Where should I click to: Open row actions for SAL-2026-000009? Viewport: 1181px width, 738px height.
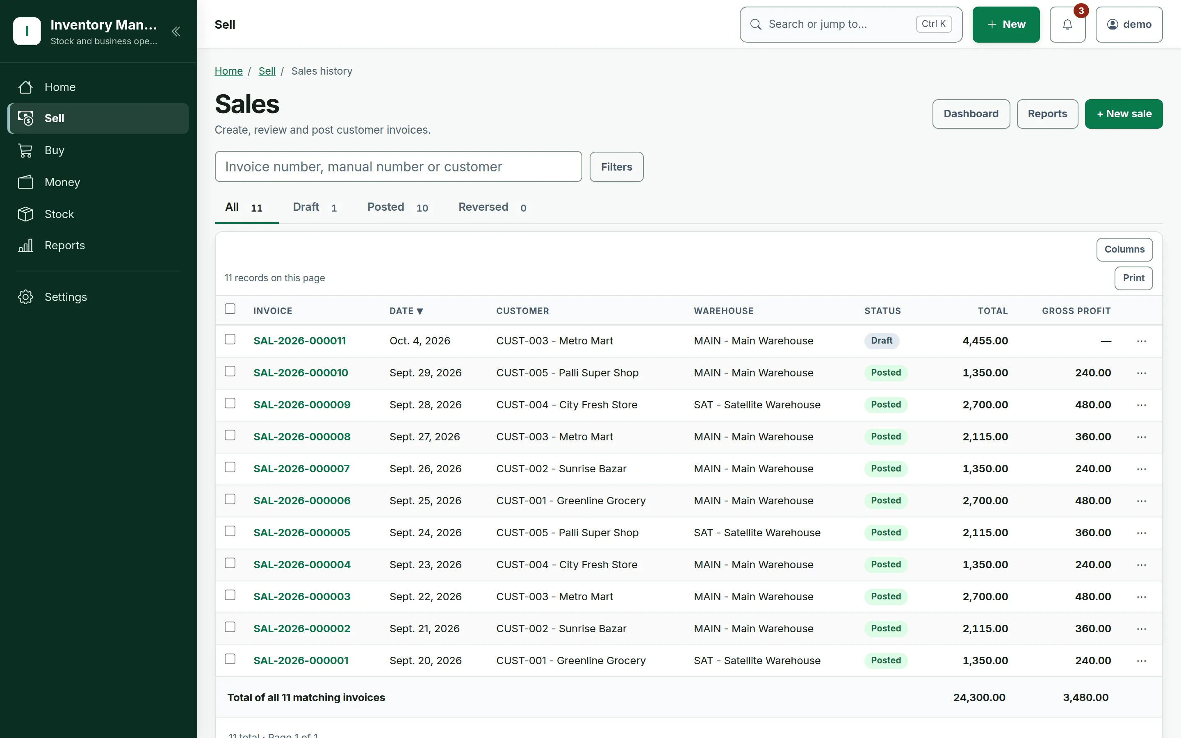(x=1141, y=405)
